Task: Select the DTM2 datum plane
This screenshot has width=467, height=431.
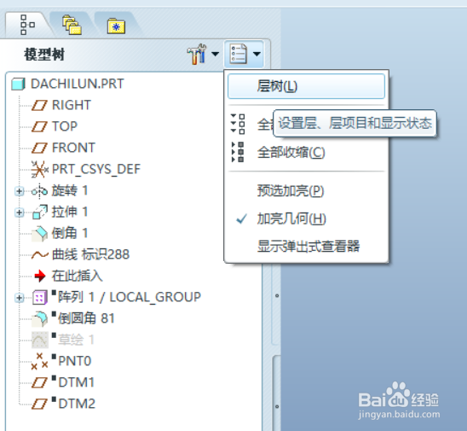Action: coord(77,404)
